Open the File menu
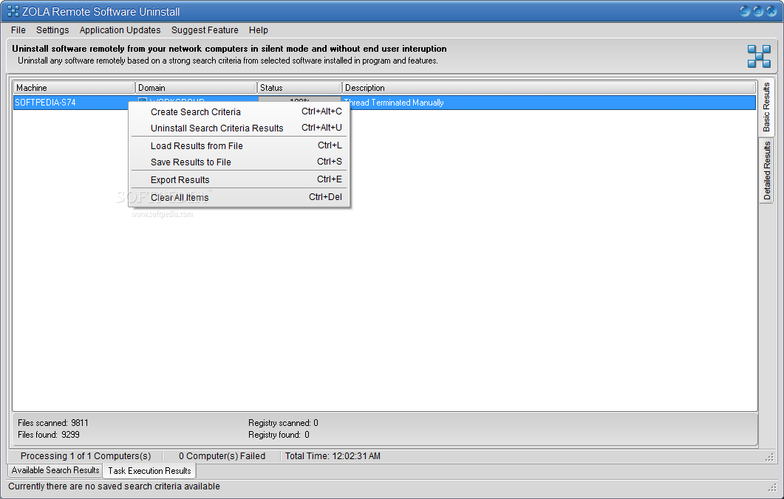Viewport: 784px width, 499px height. (x=18, y=30)
